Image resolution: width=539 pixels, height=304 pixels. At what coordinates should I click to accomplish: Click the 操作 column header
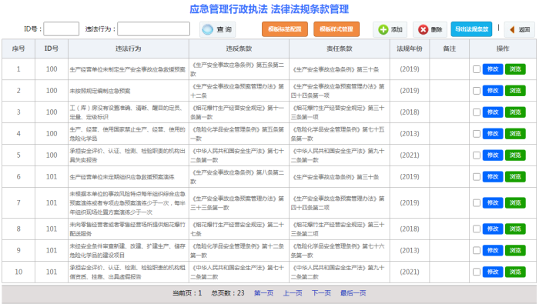pos(503,48)
